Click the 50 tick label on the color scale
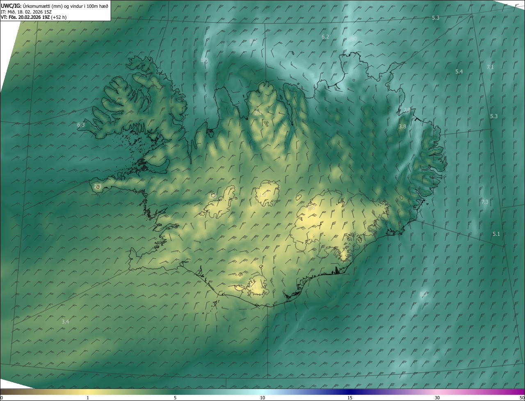525x401 pixels. pyautogui.click(x=522, y=398)
